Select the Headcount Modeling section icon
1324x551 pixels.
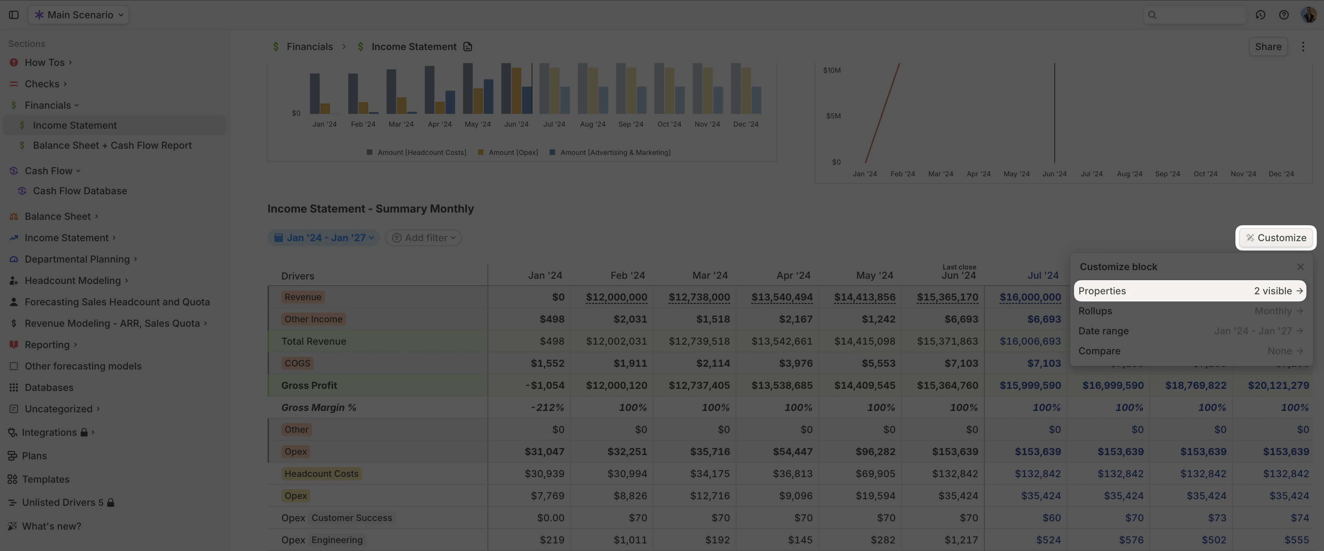[x=13, y=281]
